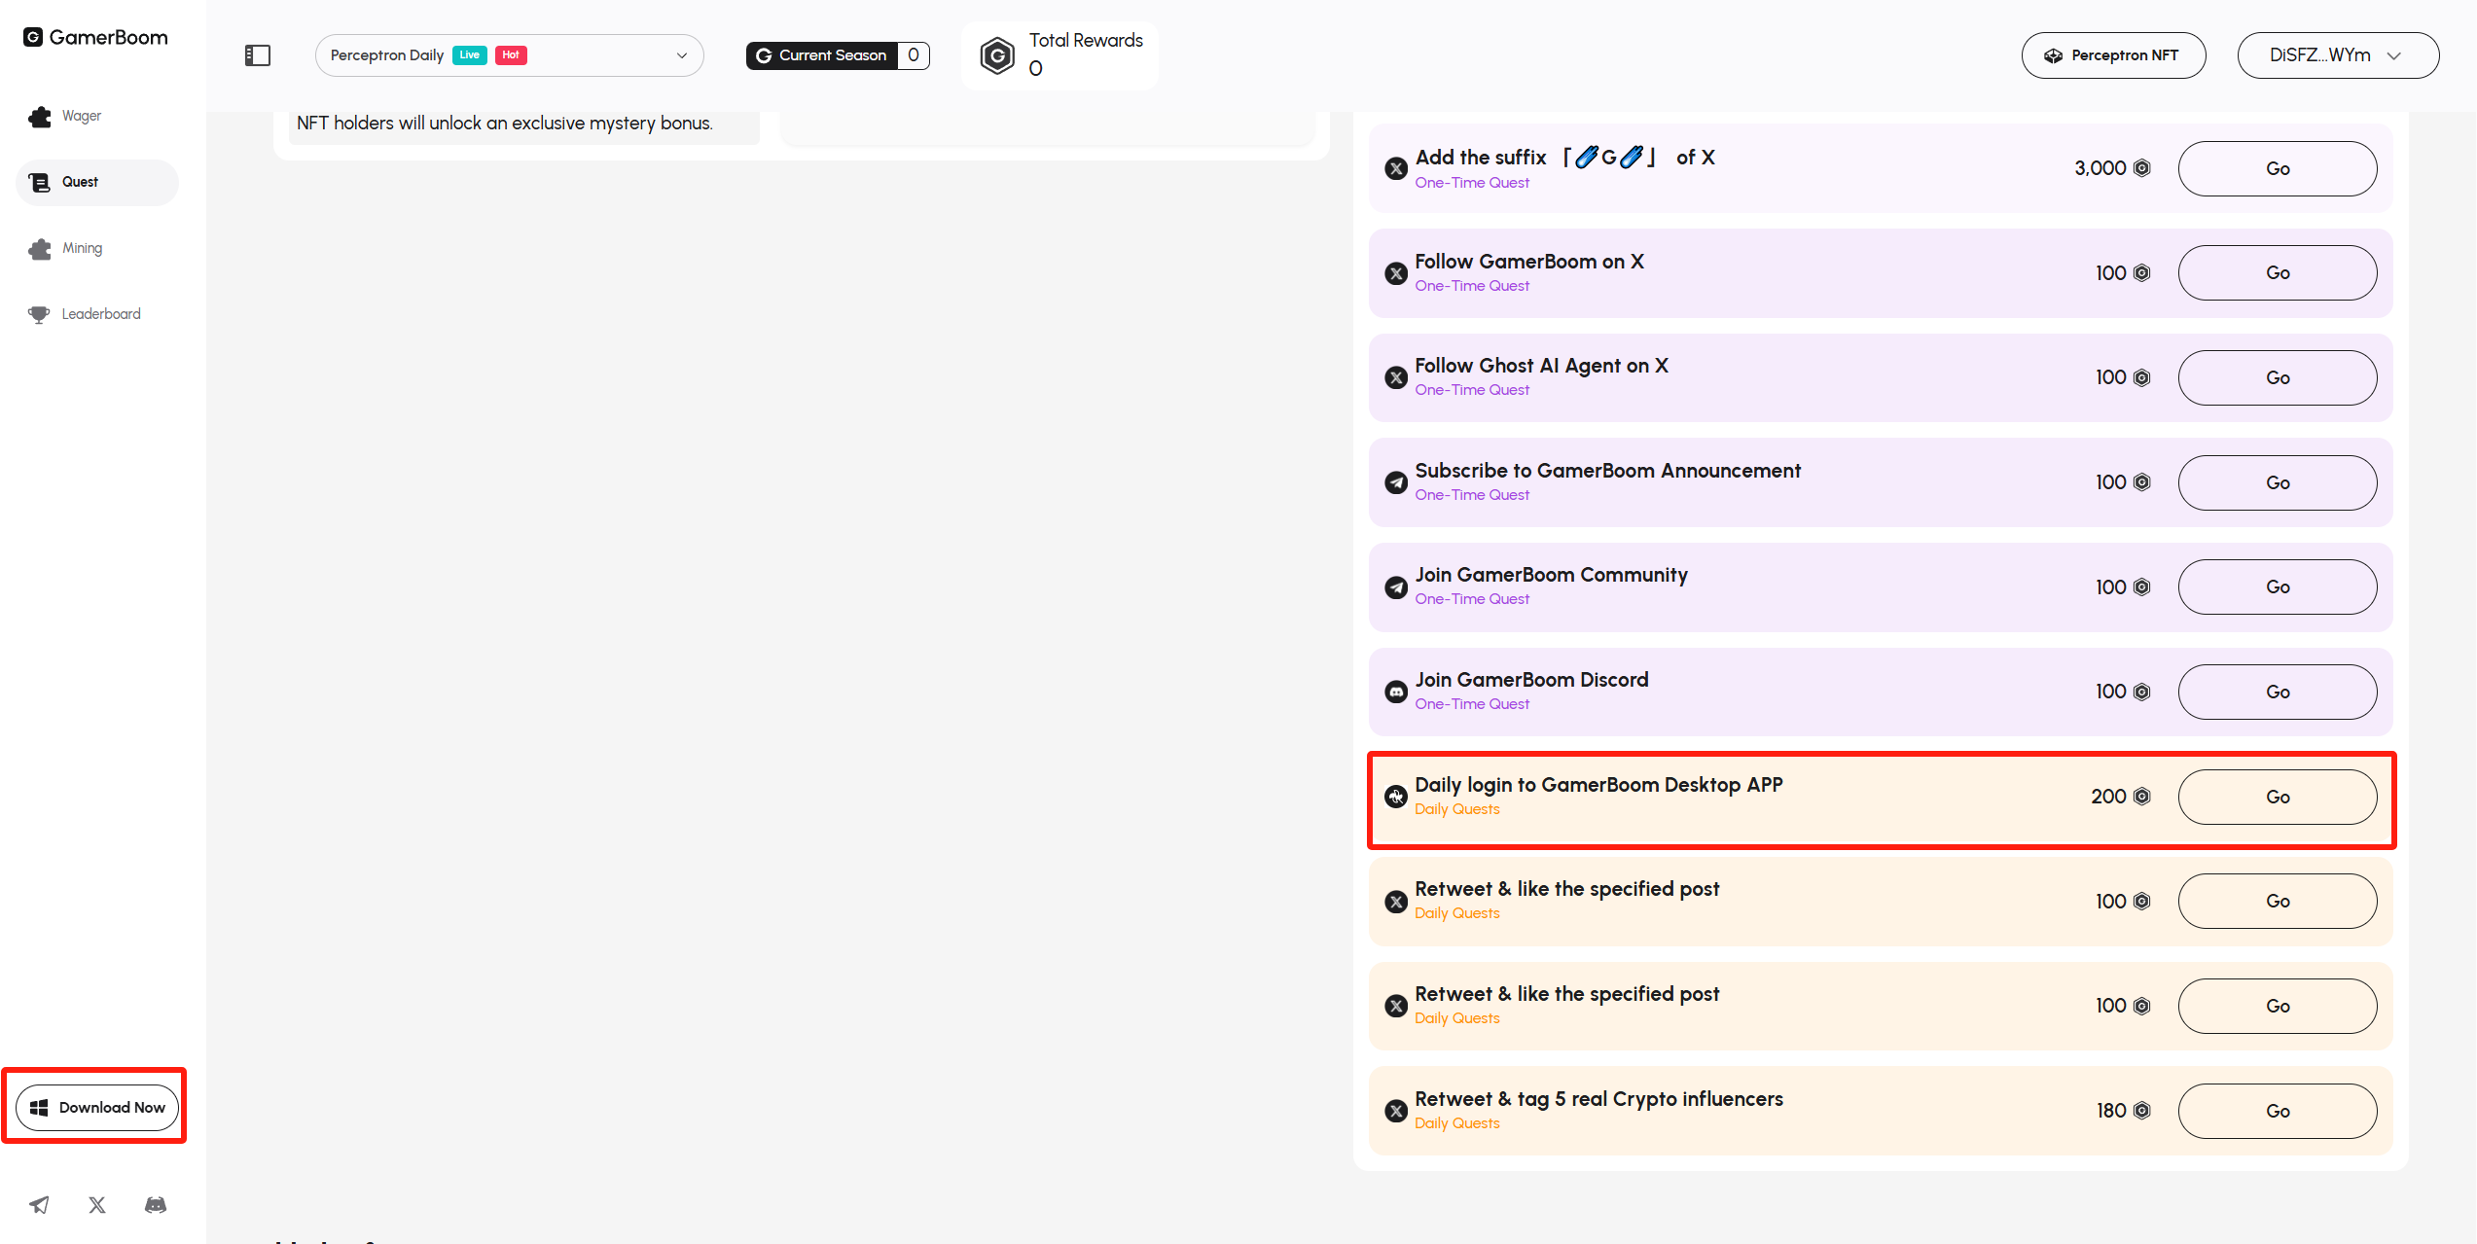Viewport: 2477px width, 1244px height.
Task: Click the Hot badge in season selector
Action: click(511, 55)
